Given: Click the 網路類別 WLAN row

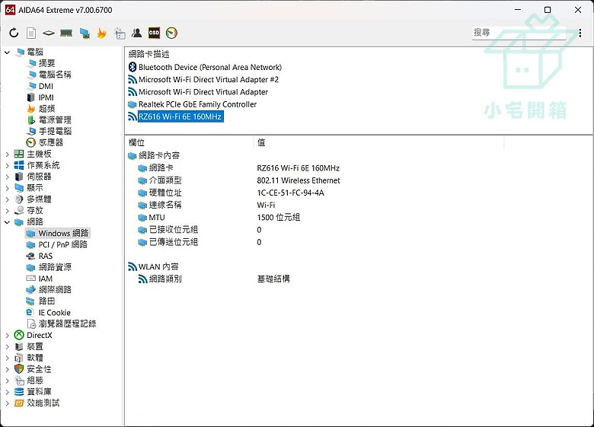Looking at the screenshot, I should click(165, 279).
